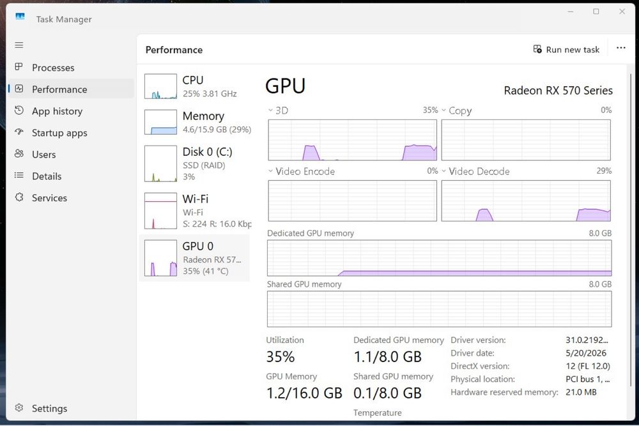Click the Performance sidebar icon
Image resolution: width=639 pixels, height=426 pixels.
[x=19, y=89]
